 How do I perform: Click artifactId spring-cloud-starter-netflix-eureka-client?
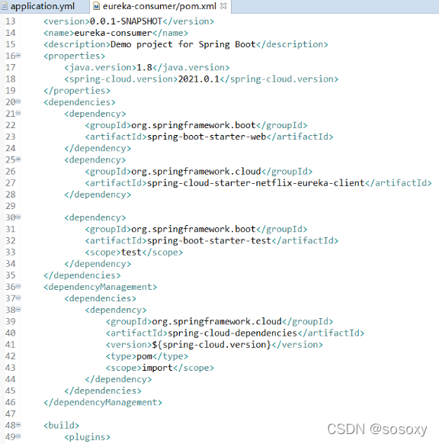(256, 183)
